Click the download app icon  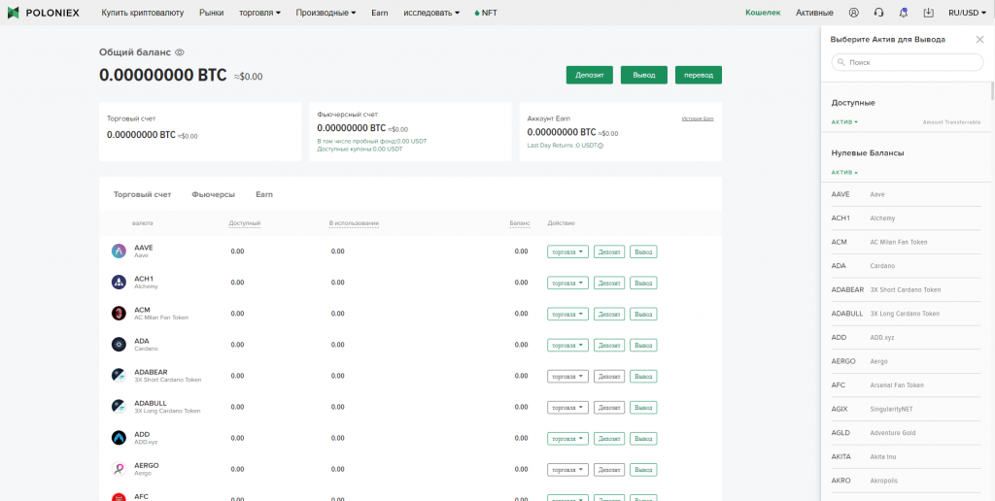(928, 13)
